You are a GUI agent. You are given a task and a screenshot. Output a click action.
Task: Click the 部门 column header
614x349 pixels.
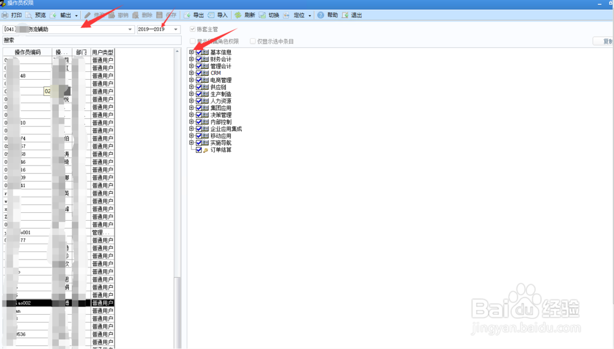click(x=82, y=52)
